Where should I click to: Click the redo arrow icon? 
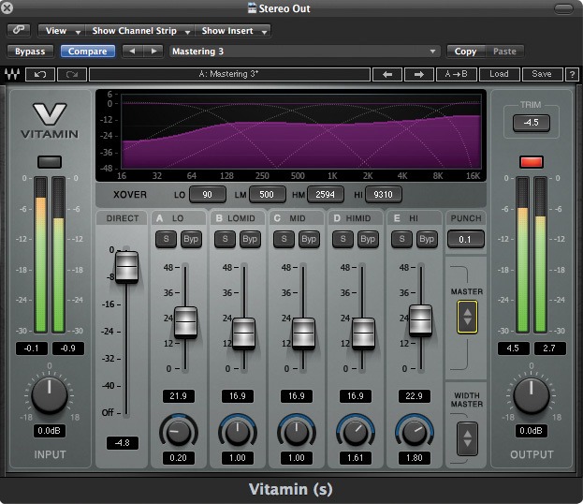(x=72, y=74)
